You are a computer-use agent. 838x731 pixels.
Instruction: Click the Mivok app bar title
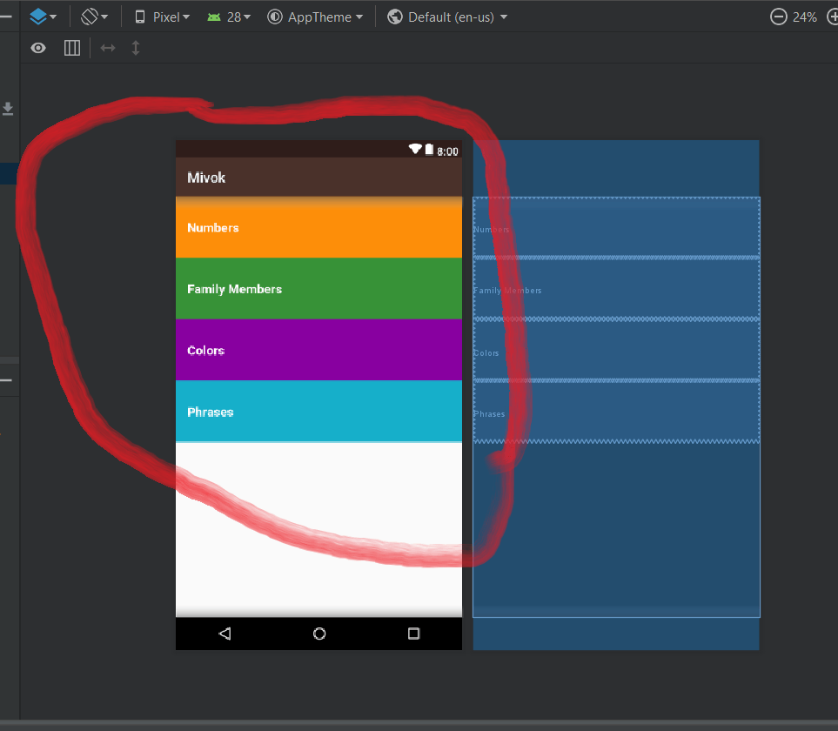click(206, 178)
